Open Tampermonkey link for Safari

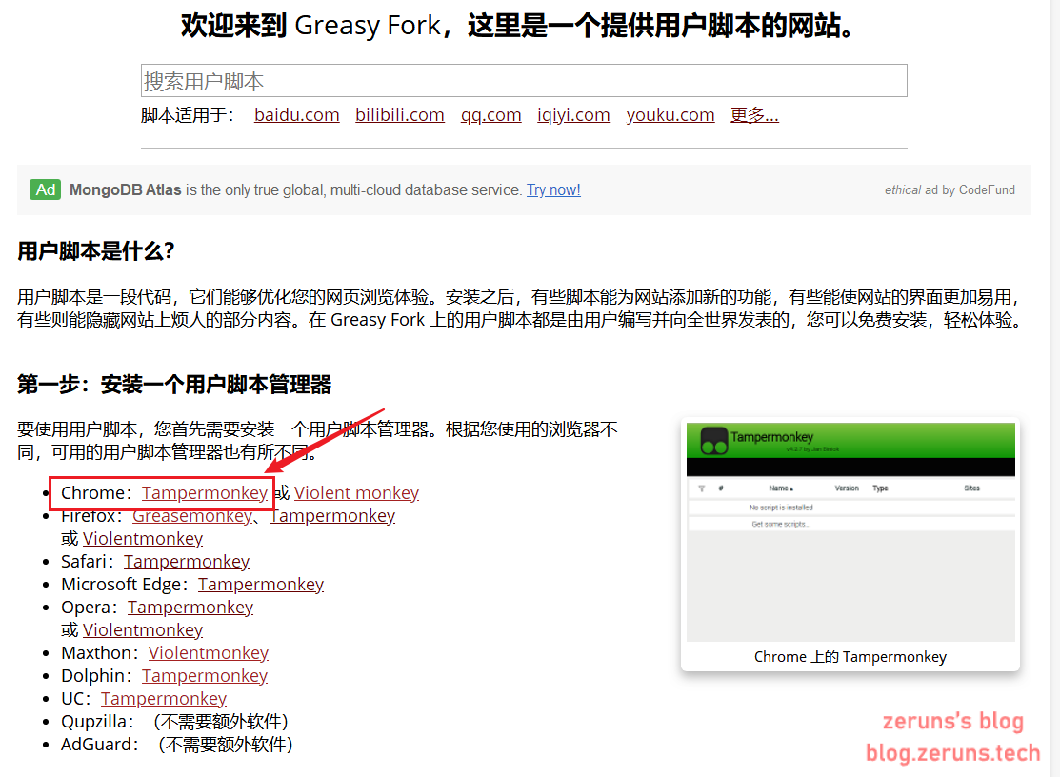tap(187, 562)
